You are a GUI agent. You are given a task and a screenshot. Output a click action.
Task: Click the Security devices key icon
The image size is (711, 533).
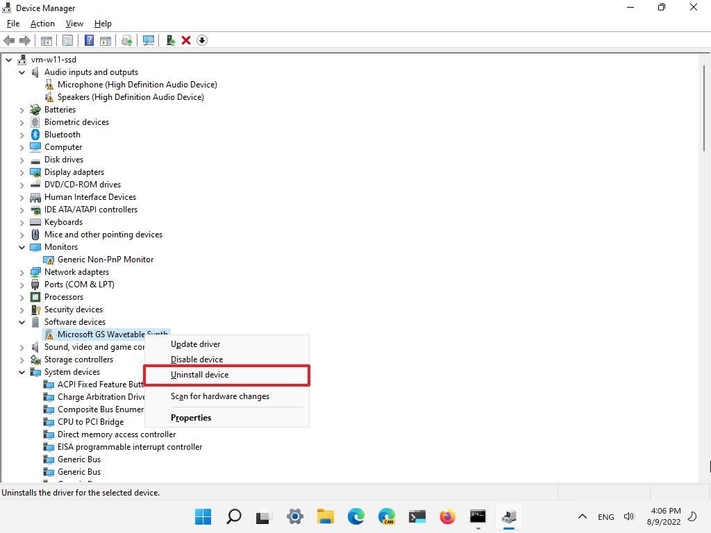pos(35,310)
